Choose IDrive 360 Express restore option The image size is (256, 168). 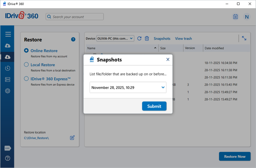coord(26,79)
